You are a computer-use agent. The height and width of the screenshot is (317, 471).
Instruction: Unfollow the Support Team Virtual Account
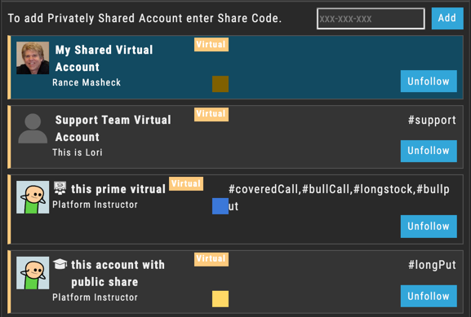click(429, 151)
